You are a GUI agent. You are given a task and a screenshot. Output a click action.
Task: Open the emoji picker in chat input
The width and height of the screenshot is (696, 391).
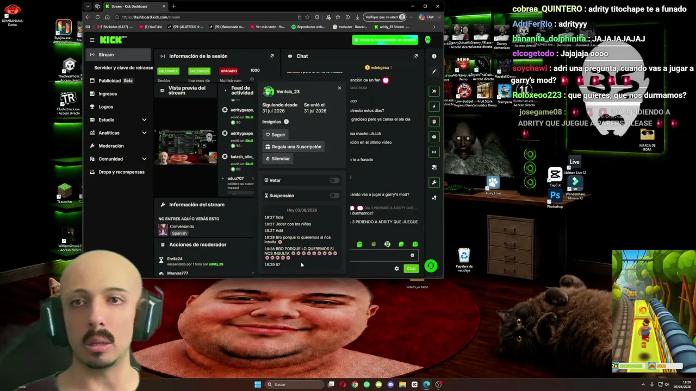(412, 255)
